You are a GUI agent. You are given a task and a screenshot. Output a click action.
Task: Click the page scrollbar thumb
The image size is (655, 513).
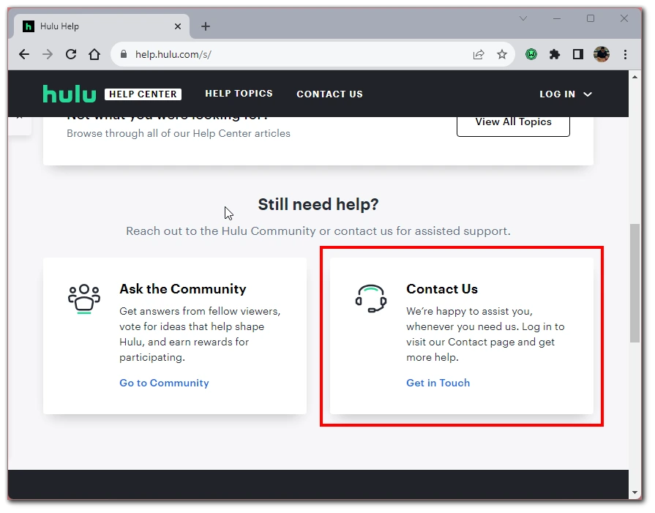635,283
